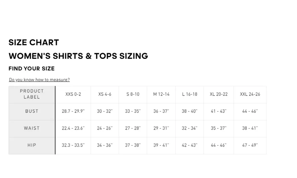Select the XL 20-22 size header
This screenshot has width=297, height=178.
(218, 94)
